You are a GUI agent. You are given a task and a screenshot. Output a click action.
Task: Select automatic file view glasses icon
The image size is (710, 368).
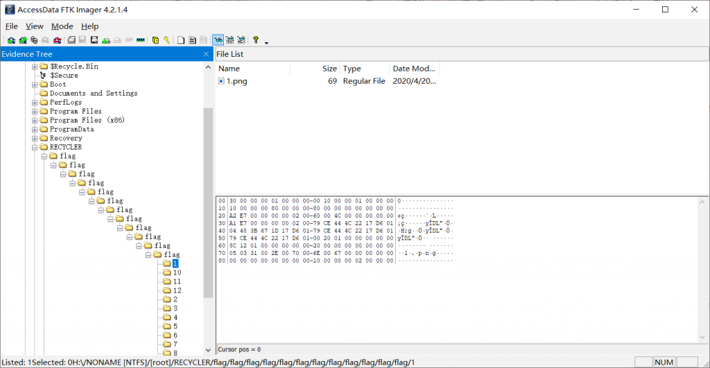tap(218, 40)
